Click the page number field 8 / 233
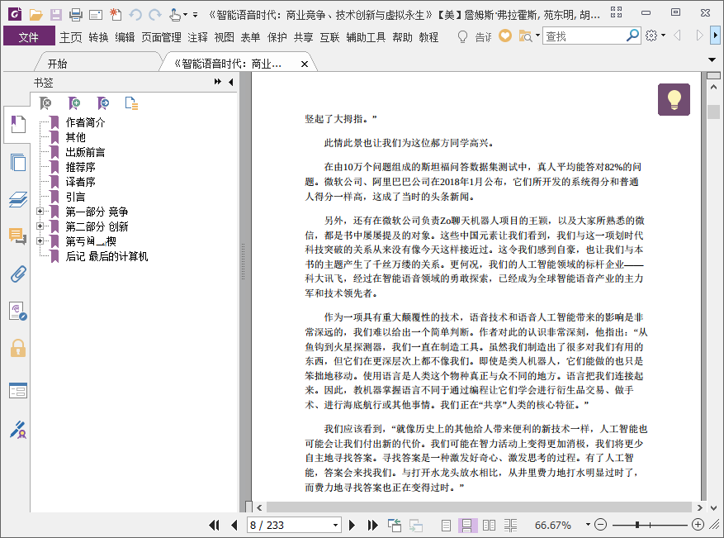Screen dimensions: 724x538 (290, 525)
